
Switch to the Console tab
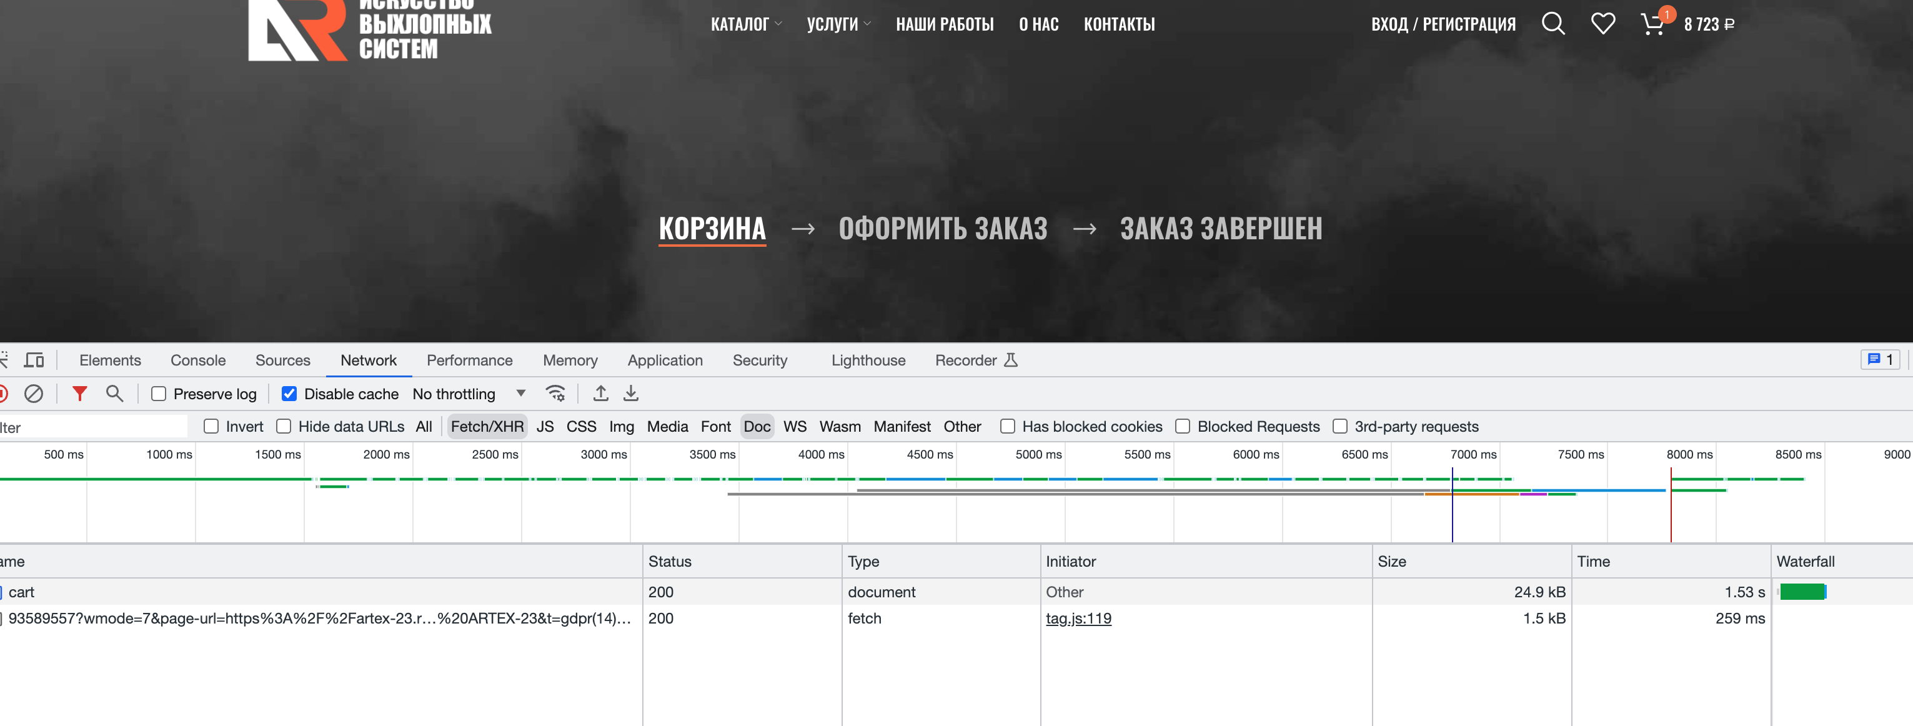(197, 360)
